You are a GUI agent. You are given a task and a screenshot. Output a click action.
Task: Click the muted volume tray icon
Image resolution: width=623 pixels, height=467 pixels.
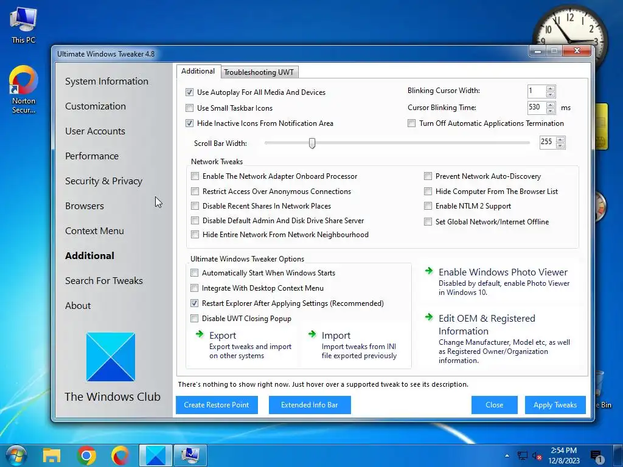coord(537,456)
